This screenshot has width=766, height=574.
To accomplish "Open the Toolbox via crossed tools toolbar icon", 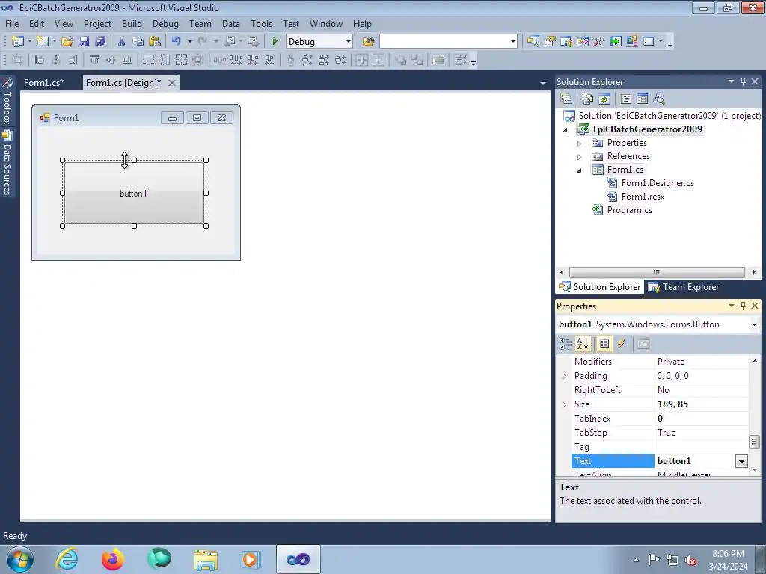I will (599, 42).
